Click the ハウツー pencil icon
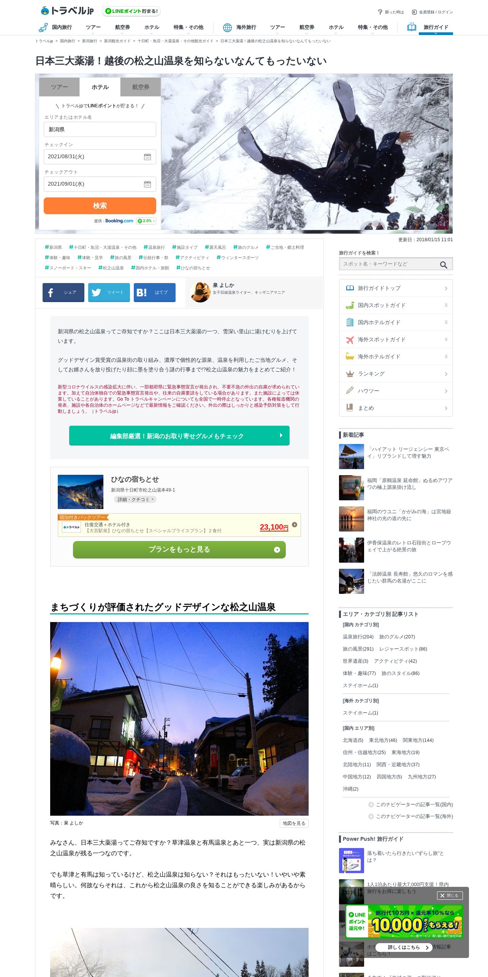This screenshot has height=977, width=488. pyautogui.click(x=350, y=390)
